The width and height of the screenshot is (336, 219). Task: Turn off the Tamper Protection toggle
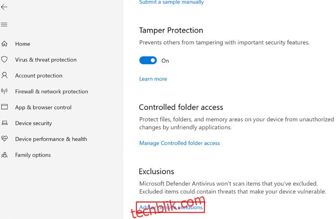(148, 61)
